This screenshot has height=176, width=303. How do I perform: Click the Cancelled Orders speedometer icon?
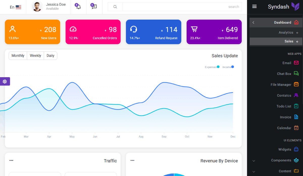73,29
